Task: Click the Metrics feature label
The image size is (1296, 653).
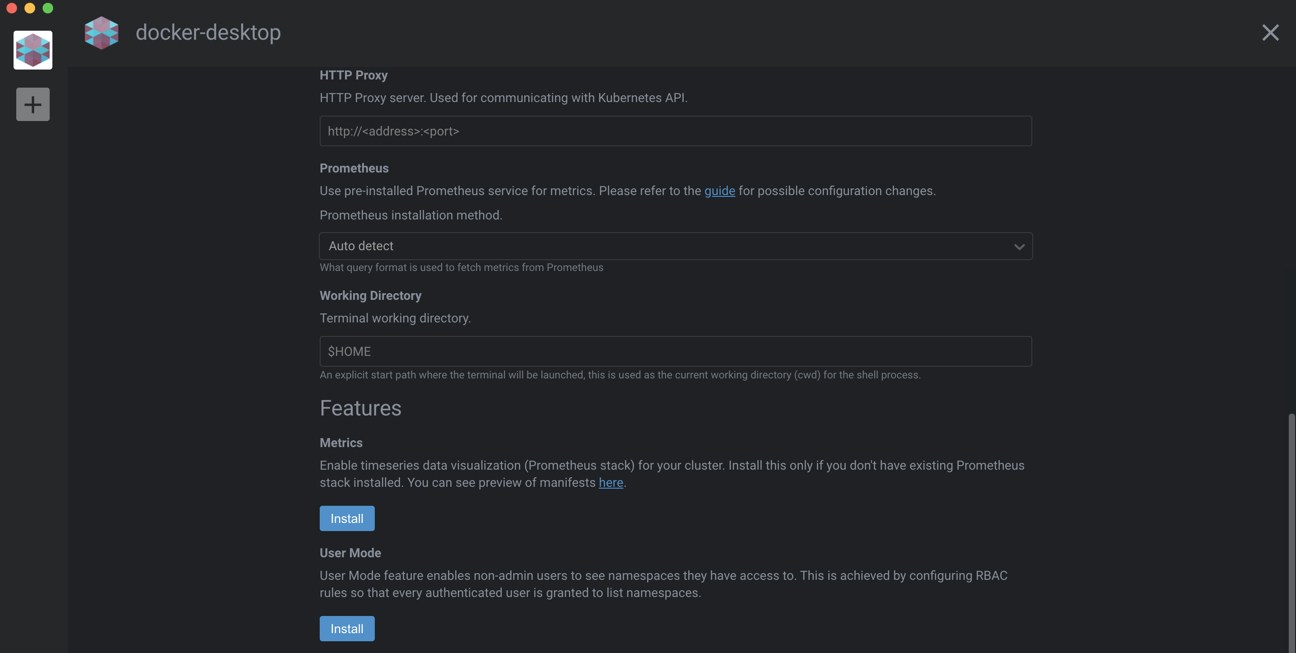Action: coord(340,443)
